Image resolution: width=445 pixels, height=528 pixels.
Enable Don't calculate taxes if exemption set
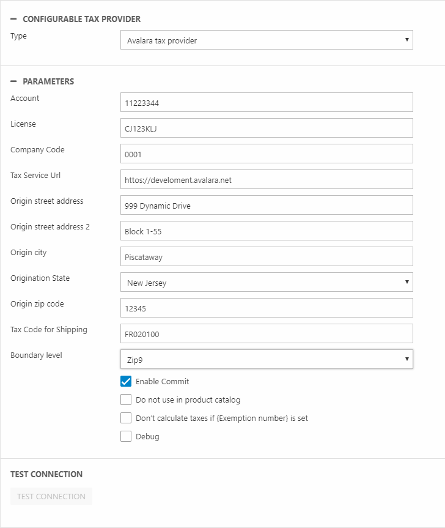click(126, 418)
